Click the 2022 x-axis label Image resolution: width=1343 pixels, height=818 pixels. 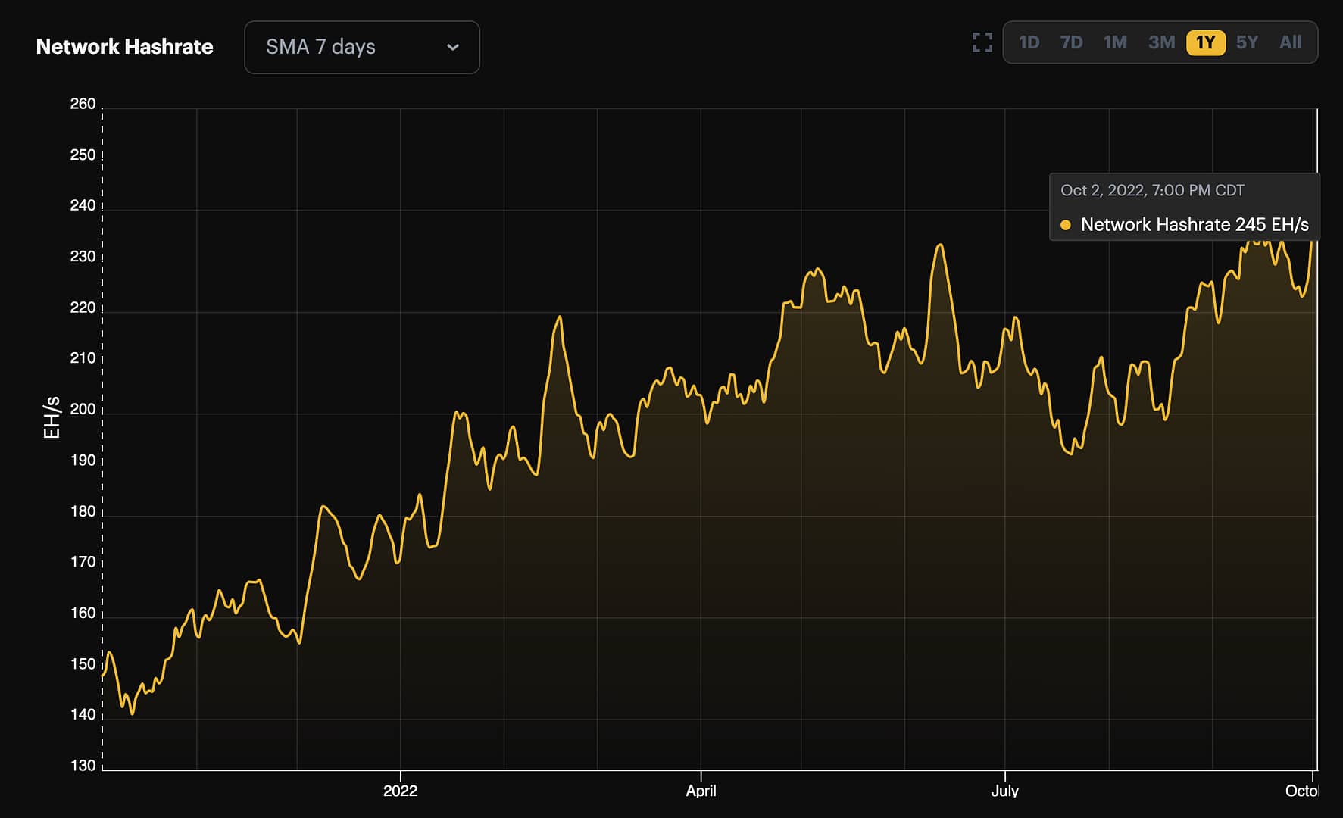400,791
